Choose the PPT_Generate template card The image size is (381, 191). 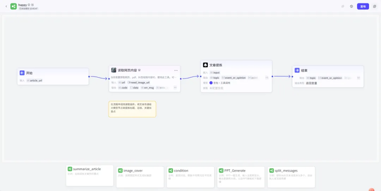point(241,177)
